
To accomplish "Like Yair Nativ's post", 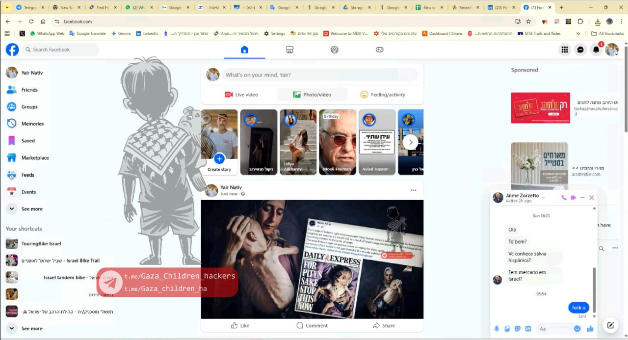I will [240, 325].
